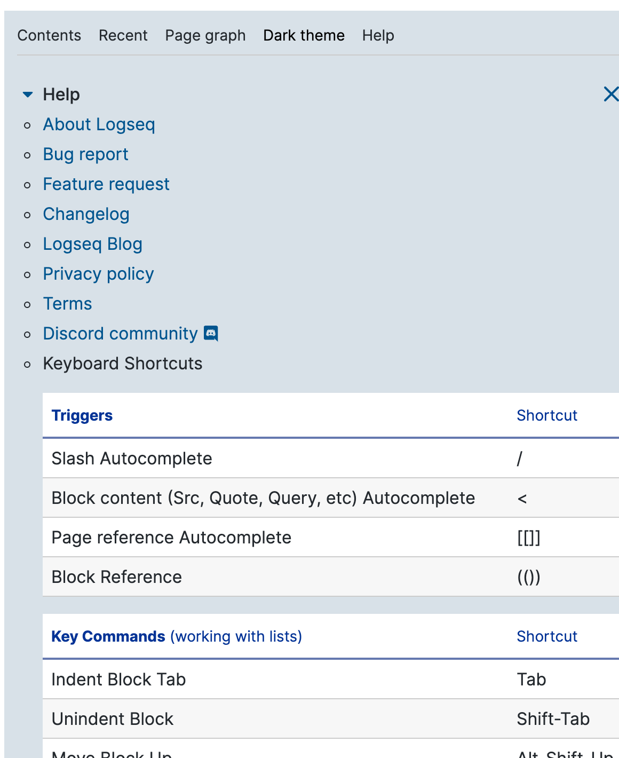This screenshot has height=758, width=619.
Task: Close the Help panel with X
Action: tap(610, 94)
